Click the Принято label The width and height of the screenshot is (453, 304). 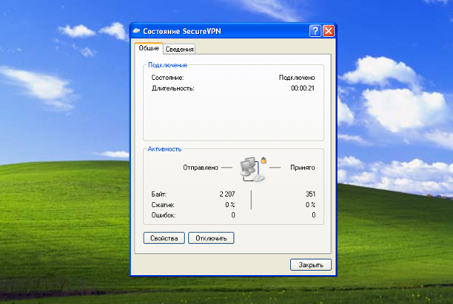tap(302, 168)
